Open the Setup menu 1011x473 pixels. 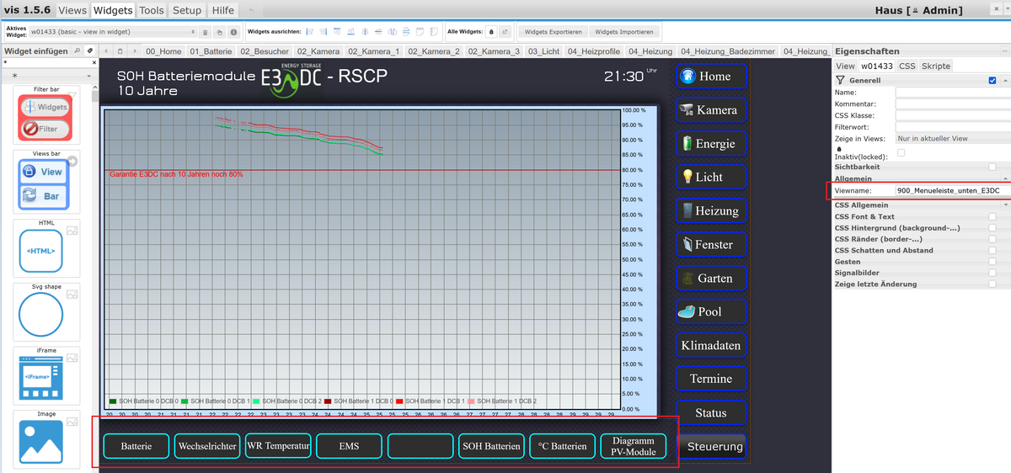coord(187,10)
